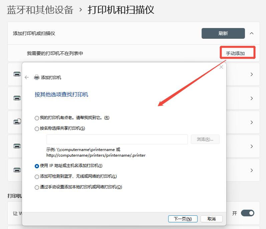Click the second printer icon in device list
The width and height of the screenshot is (266, 229).
[x=17, y=98]
